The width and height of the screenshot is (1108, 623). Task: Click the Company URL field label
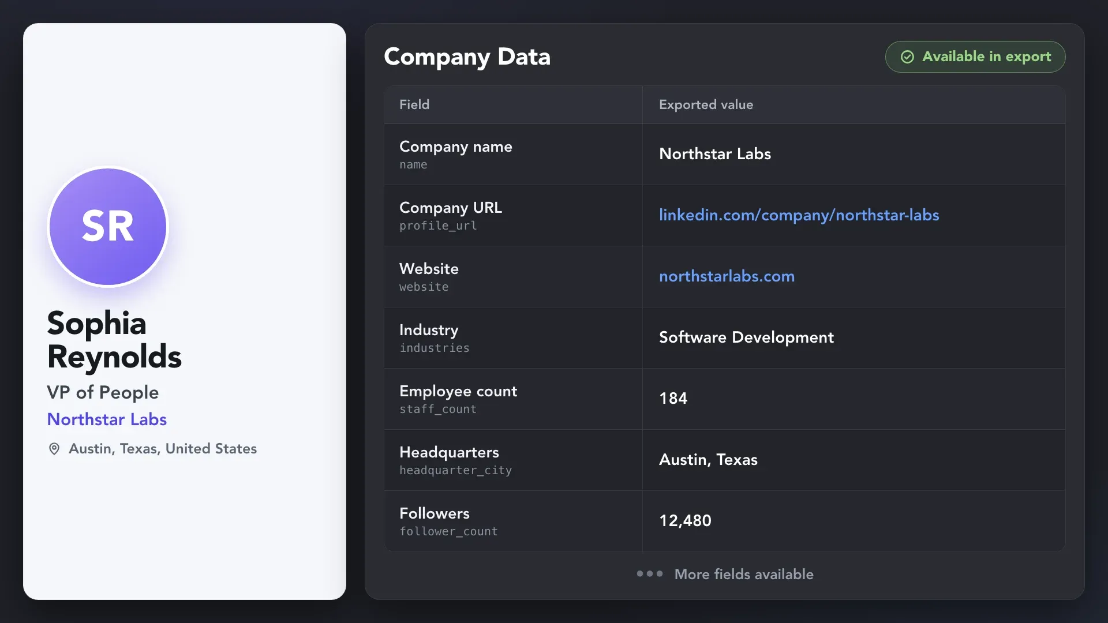coord(451,208)
